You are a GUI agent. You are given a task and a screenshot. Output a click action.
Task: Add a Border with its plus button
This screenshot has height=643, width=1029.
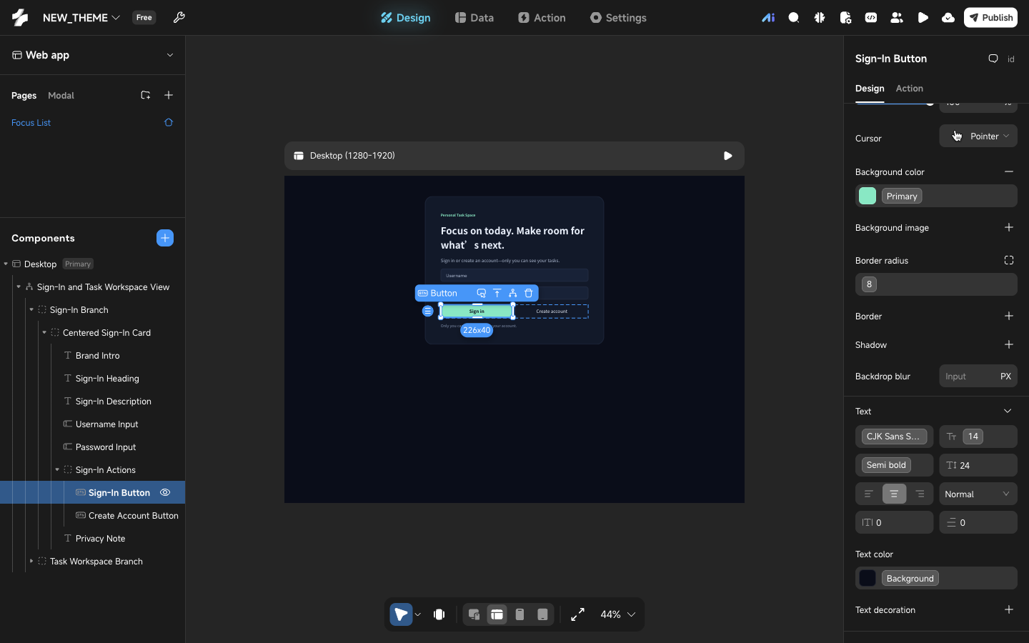pos(1009,316)
